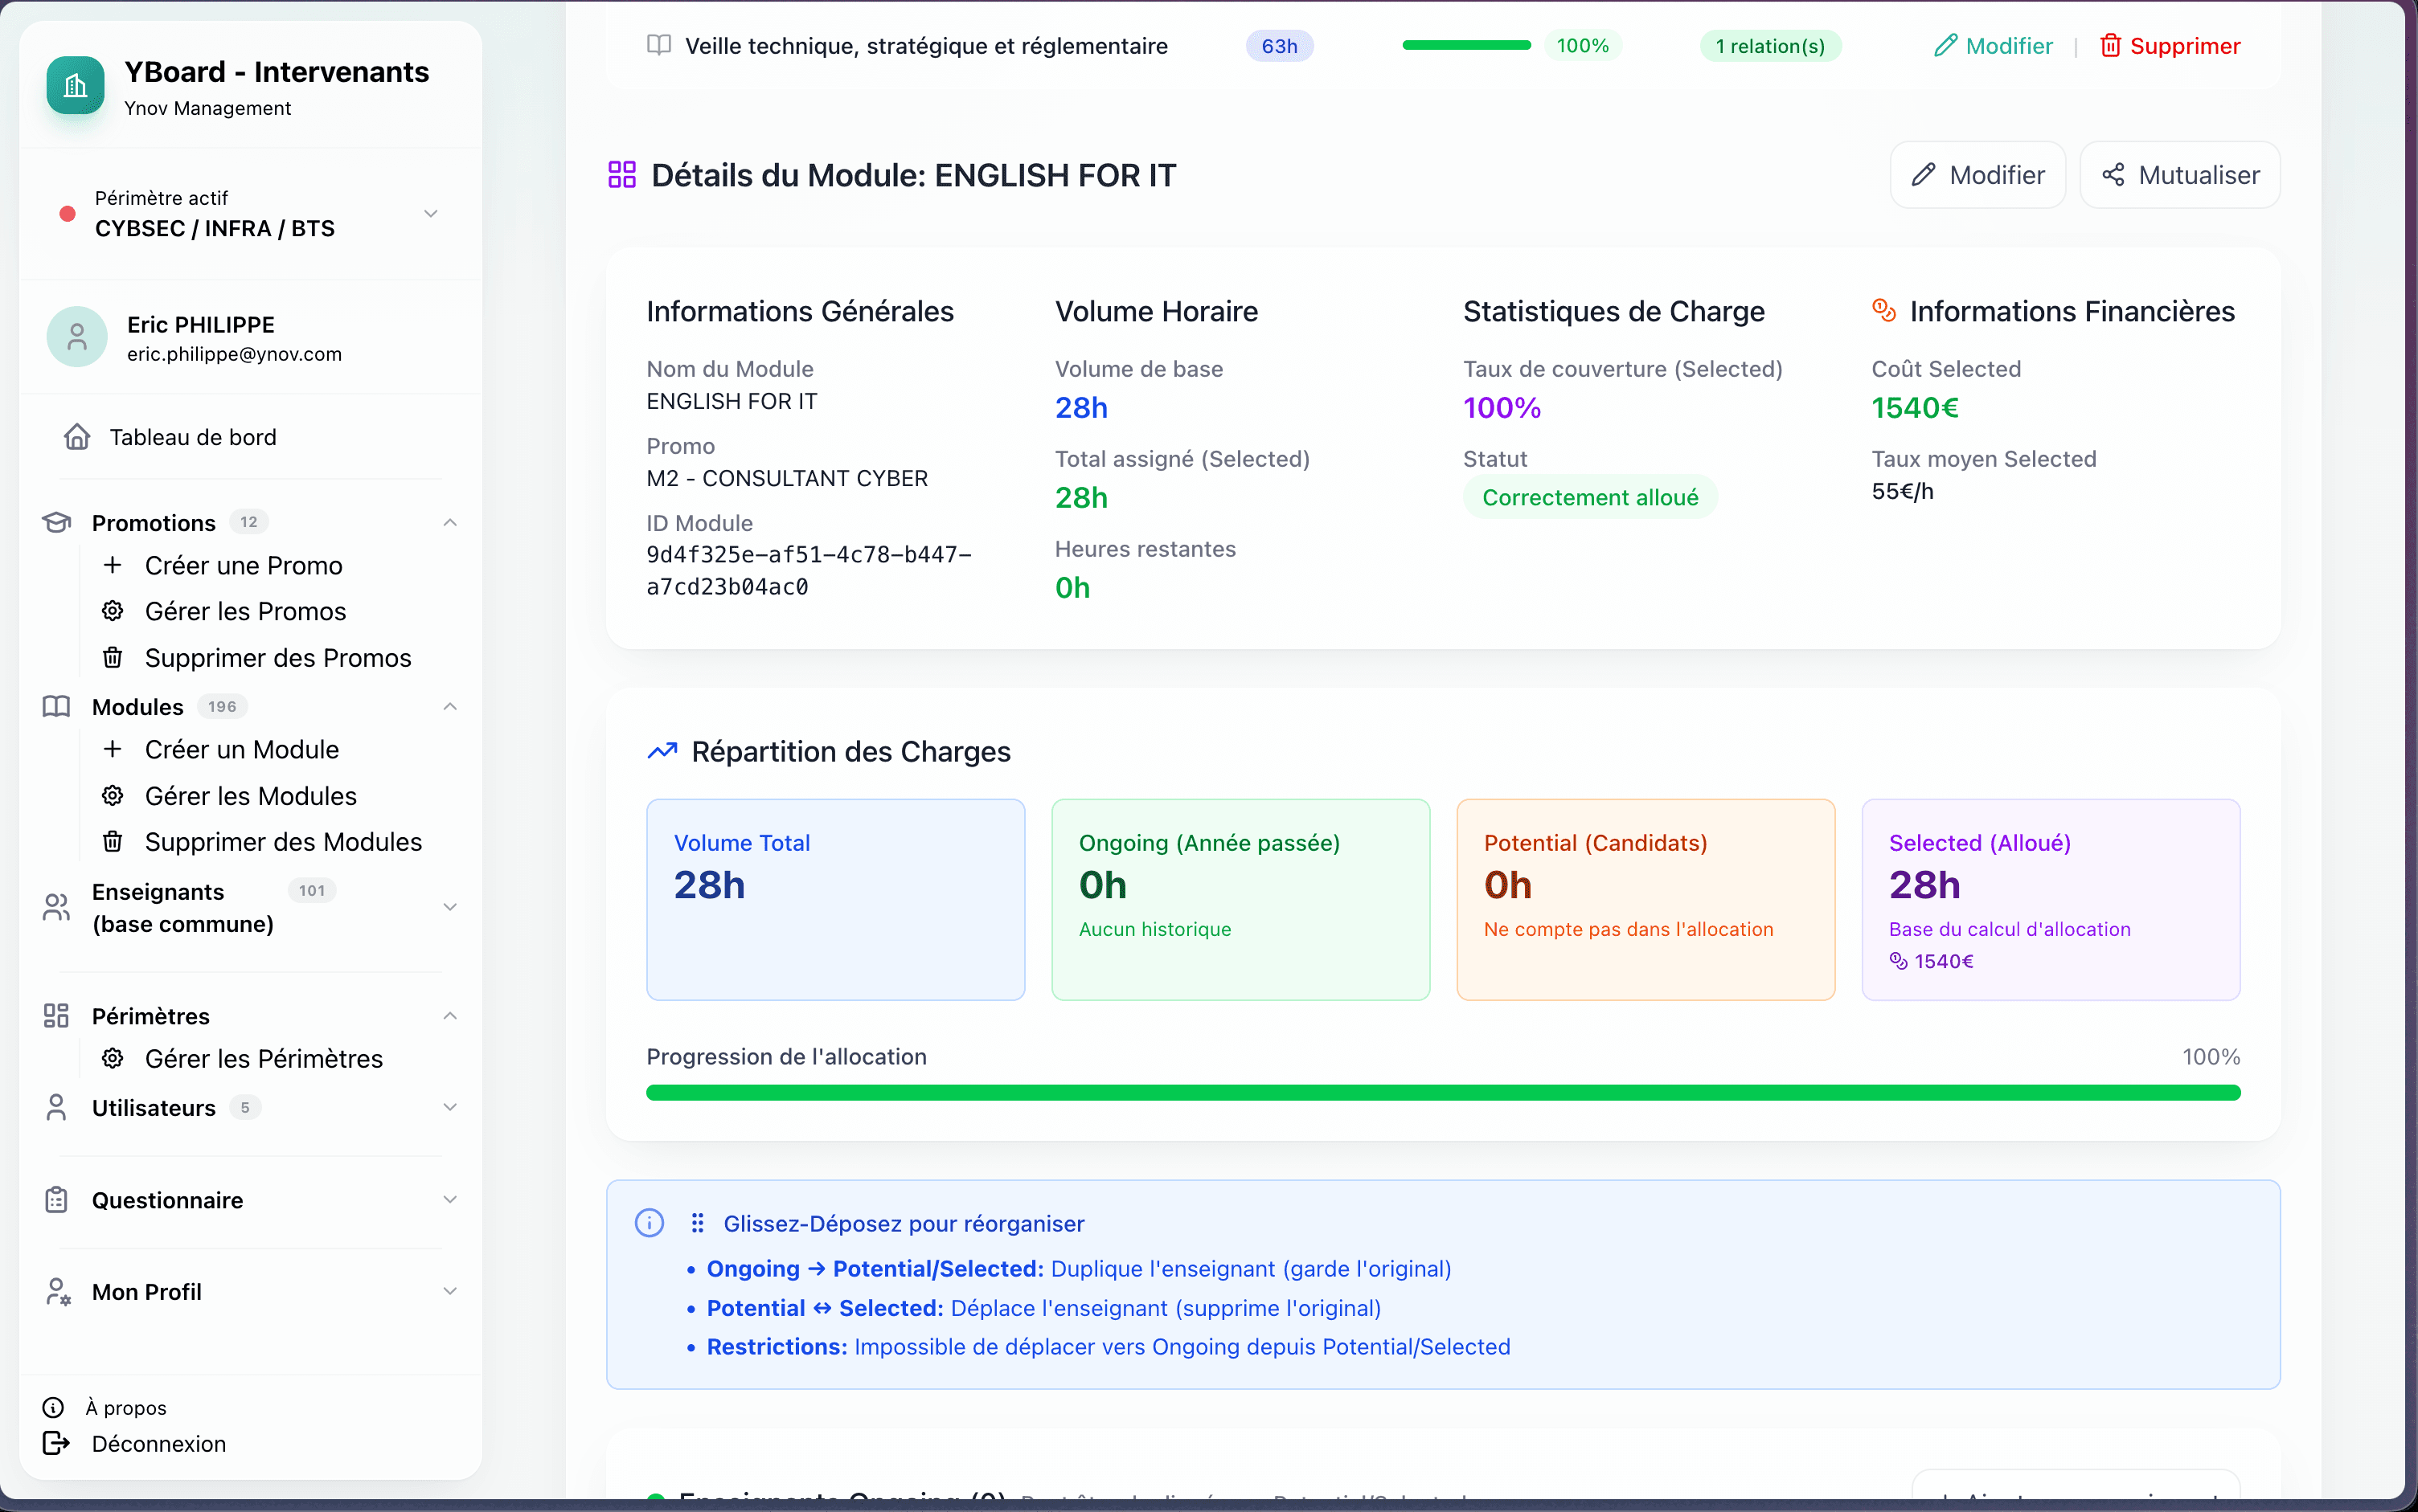The width and height of the screenshot is (2418, 1512).
Task: Click the plus icon beside Créer un Module
Action: click(x=113, y=749)
